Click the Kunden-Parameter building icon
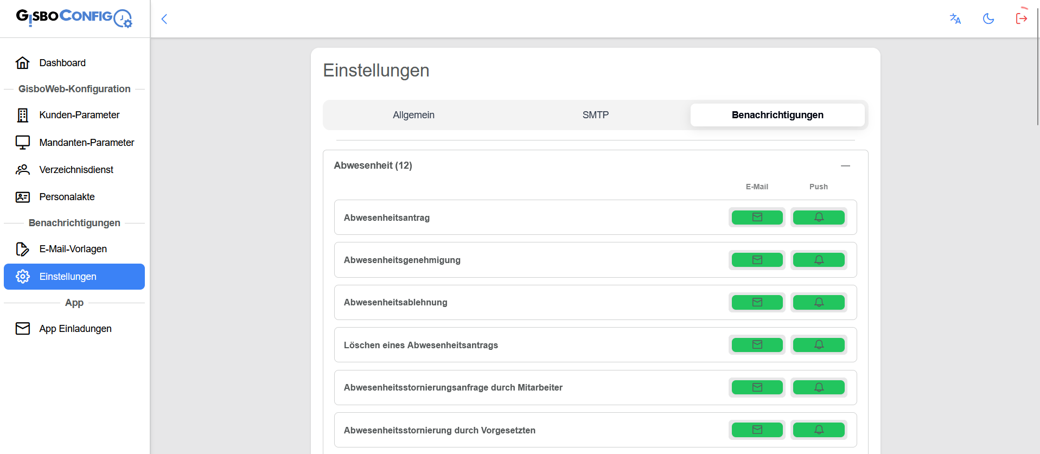 (x=23, y=115)
